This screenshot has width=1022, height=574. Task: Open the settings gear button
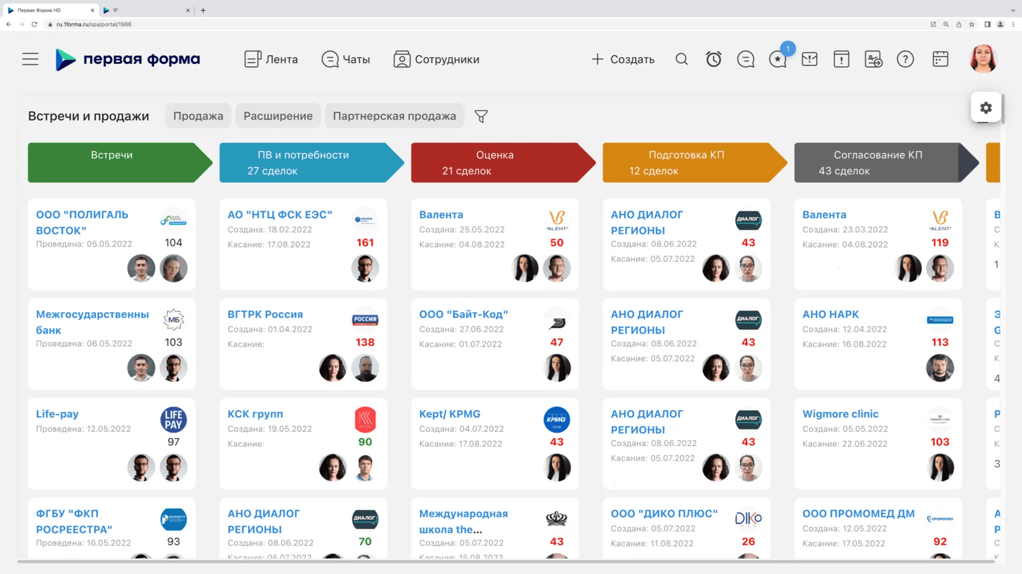tap(985, 108)
